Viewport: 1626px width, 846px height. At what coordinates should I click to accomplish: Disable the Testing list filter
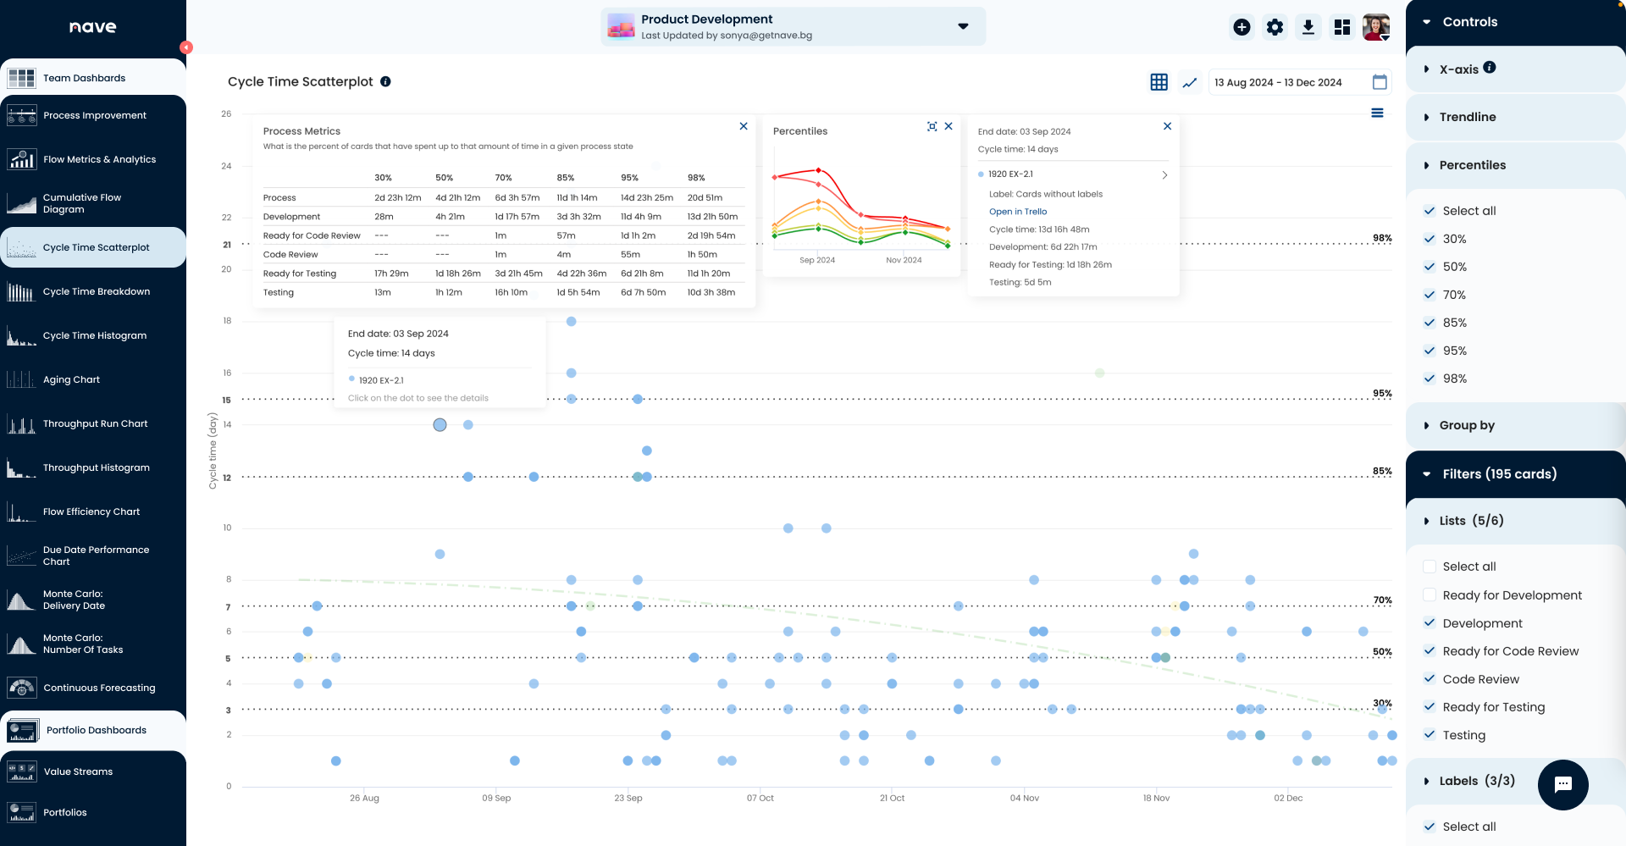pyautogui.click(x=1430, y=734)
